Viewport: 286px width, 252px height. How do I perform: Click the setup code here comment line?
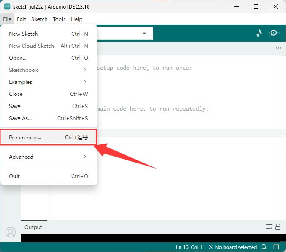[x=144, y=68]
